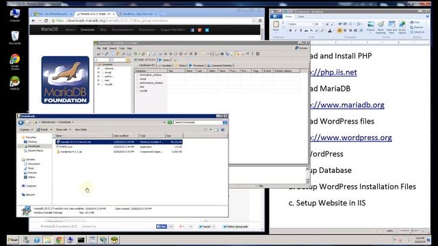Insert Date and time in WordPad

click(x=391, y=27)
